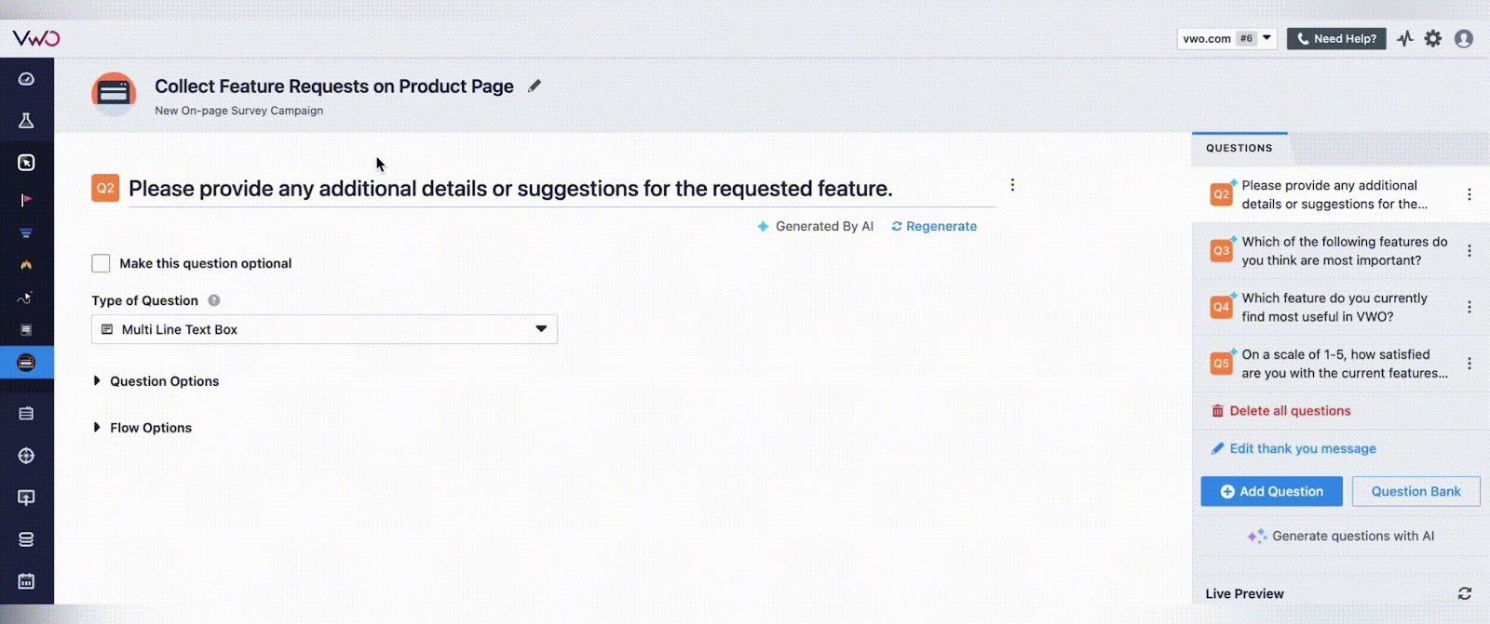This screenshot has height=624, width=1490.
Task: Click the Add Question button
Action: tap(1271, 491)
